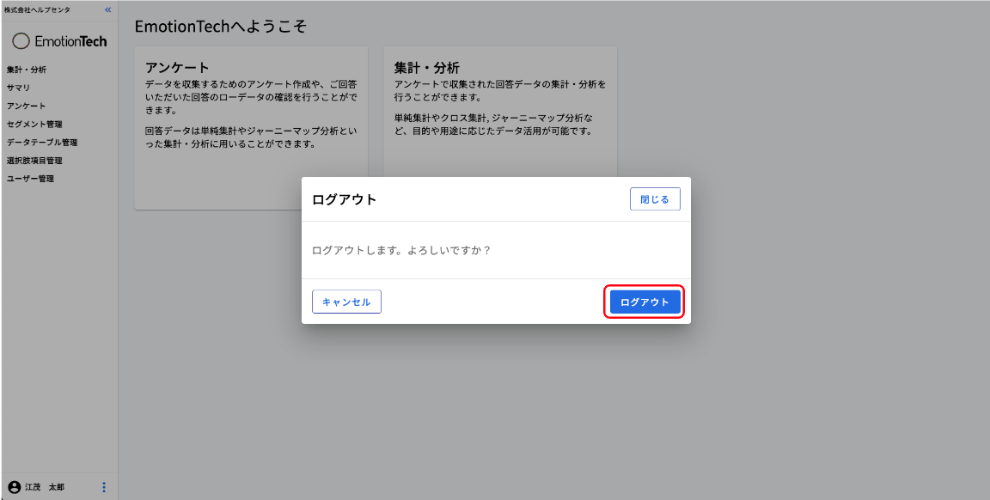Open サマリ in the sidebar
Screen dimensions: 990x500
(18, 88)
